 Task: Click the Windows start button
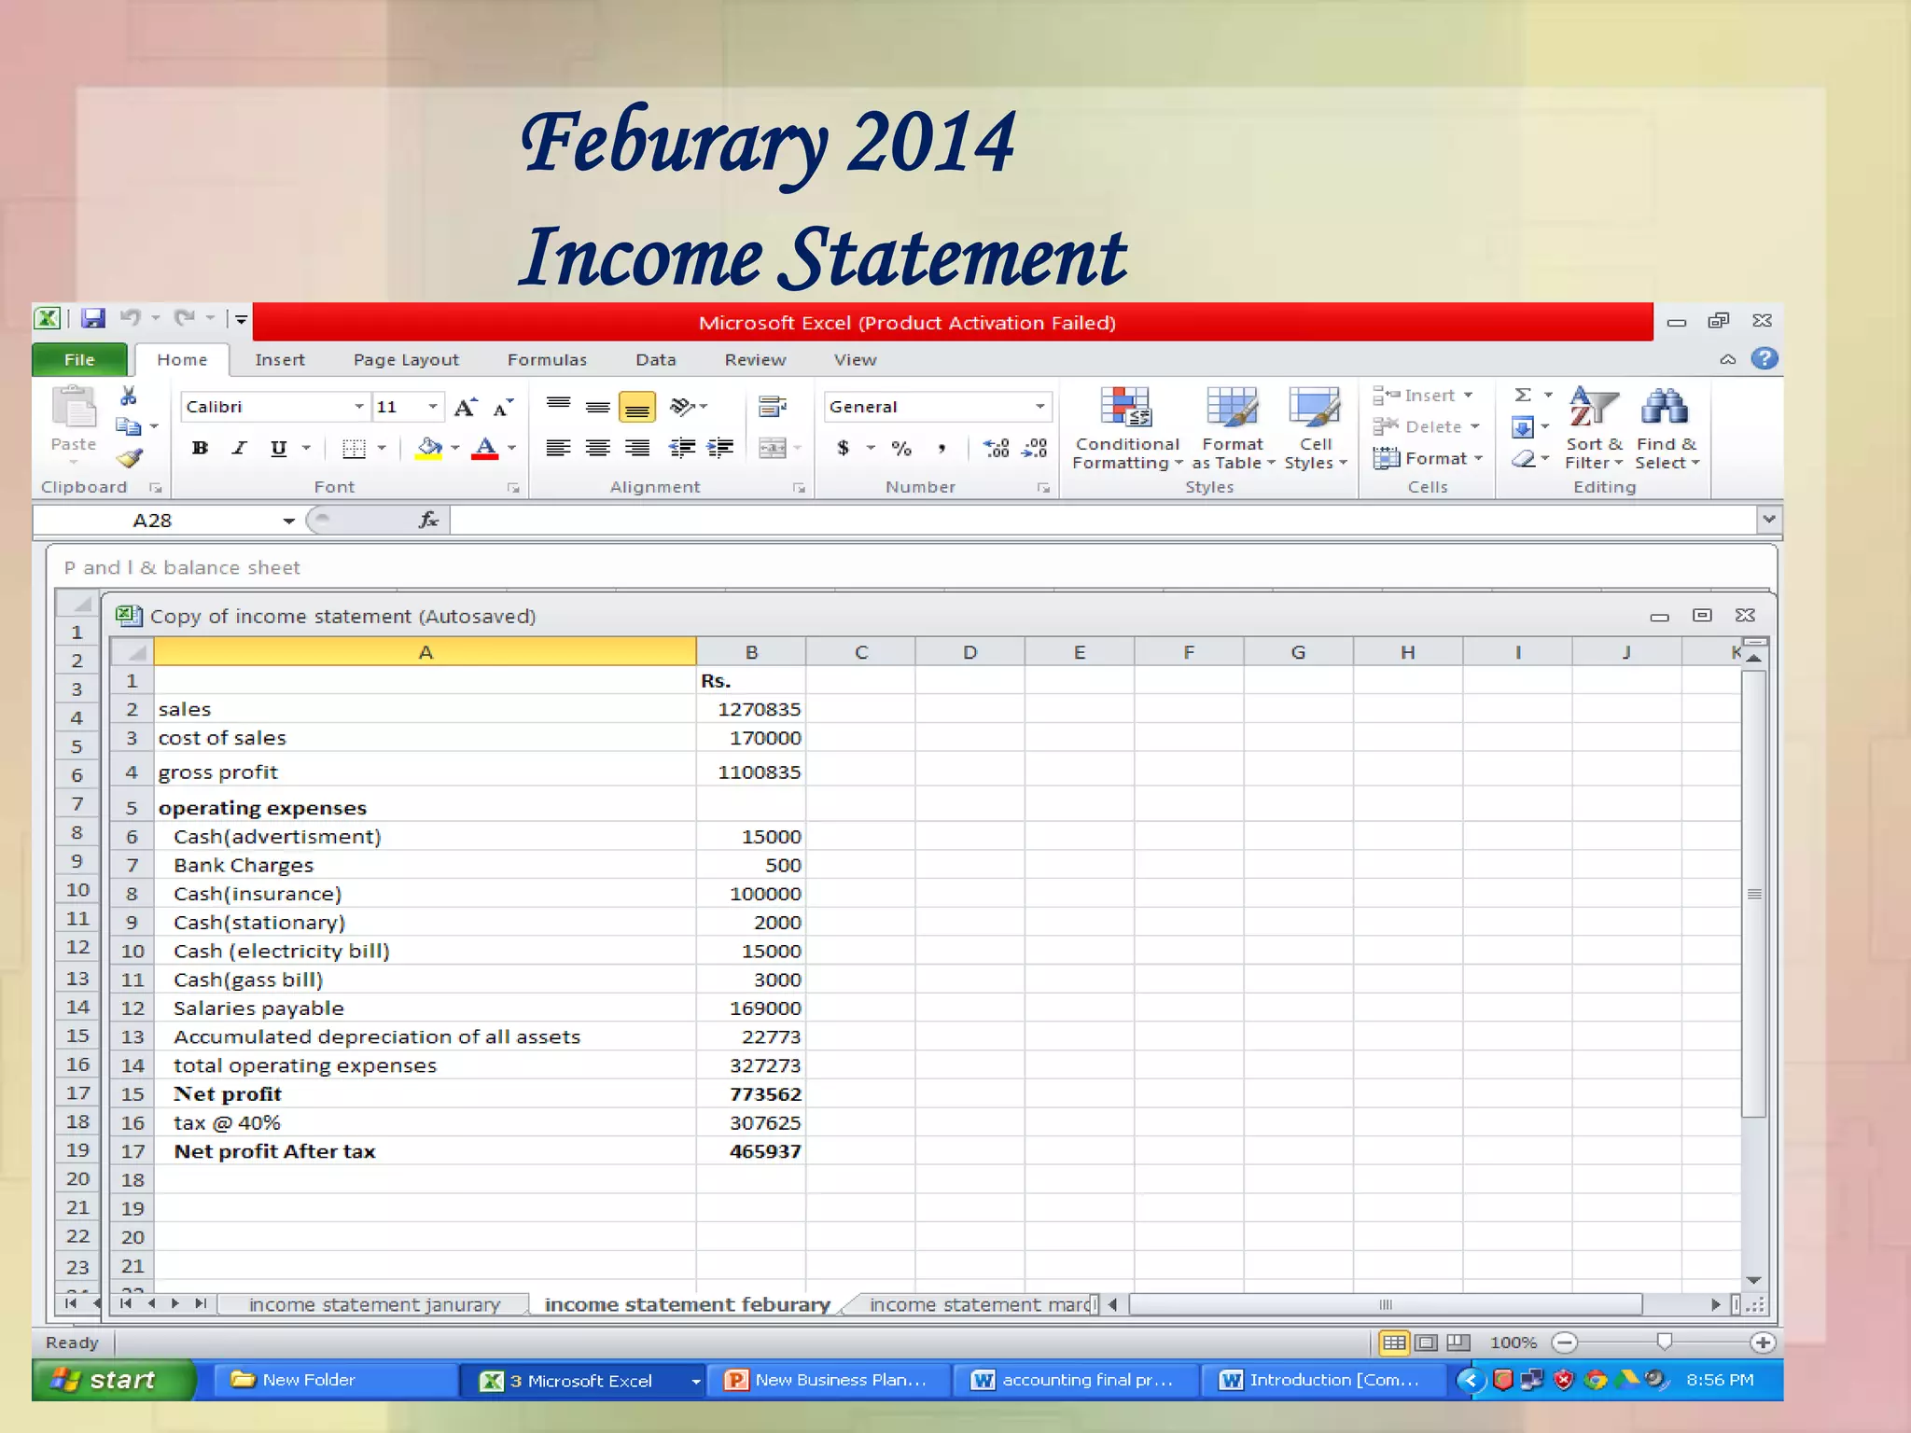[114, 1380]
